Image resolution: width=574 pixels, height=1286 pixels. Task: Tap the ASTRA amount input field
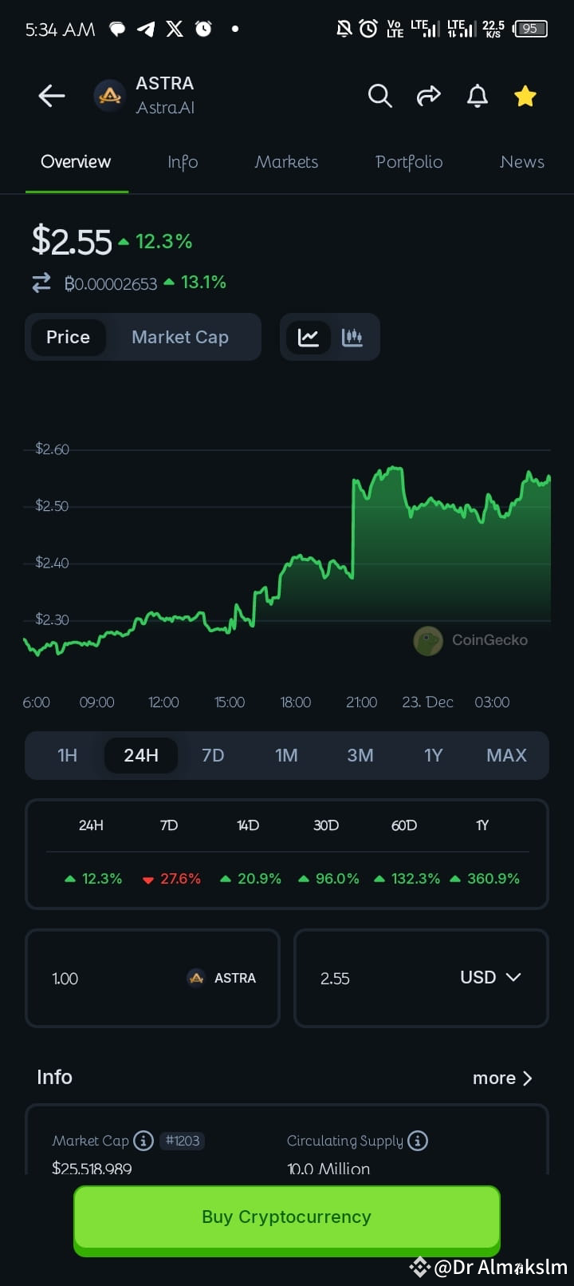pyautogui.click(x=153, y=978)
